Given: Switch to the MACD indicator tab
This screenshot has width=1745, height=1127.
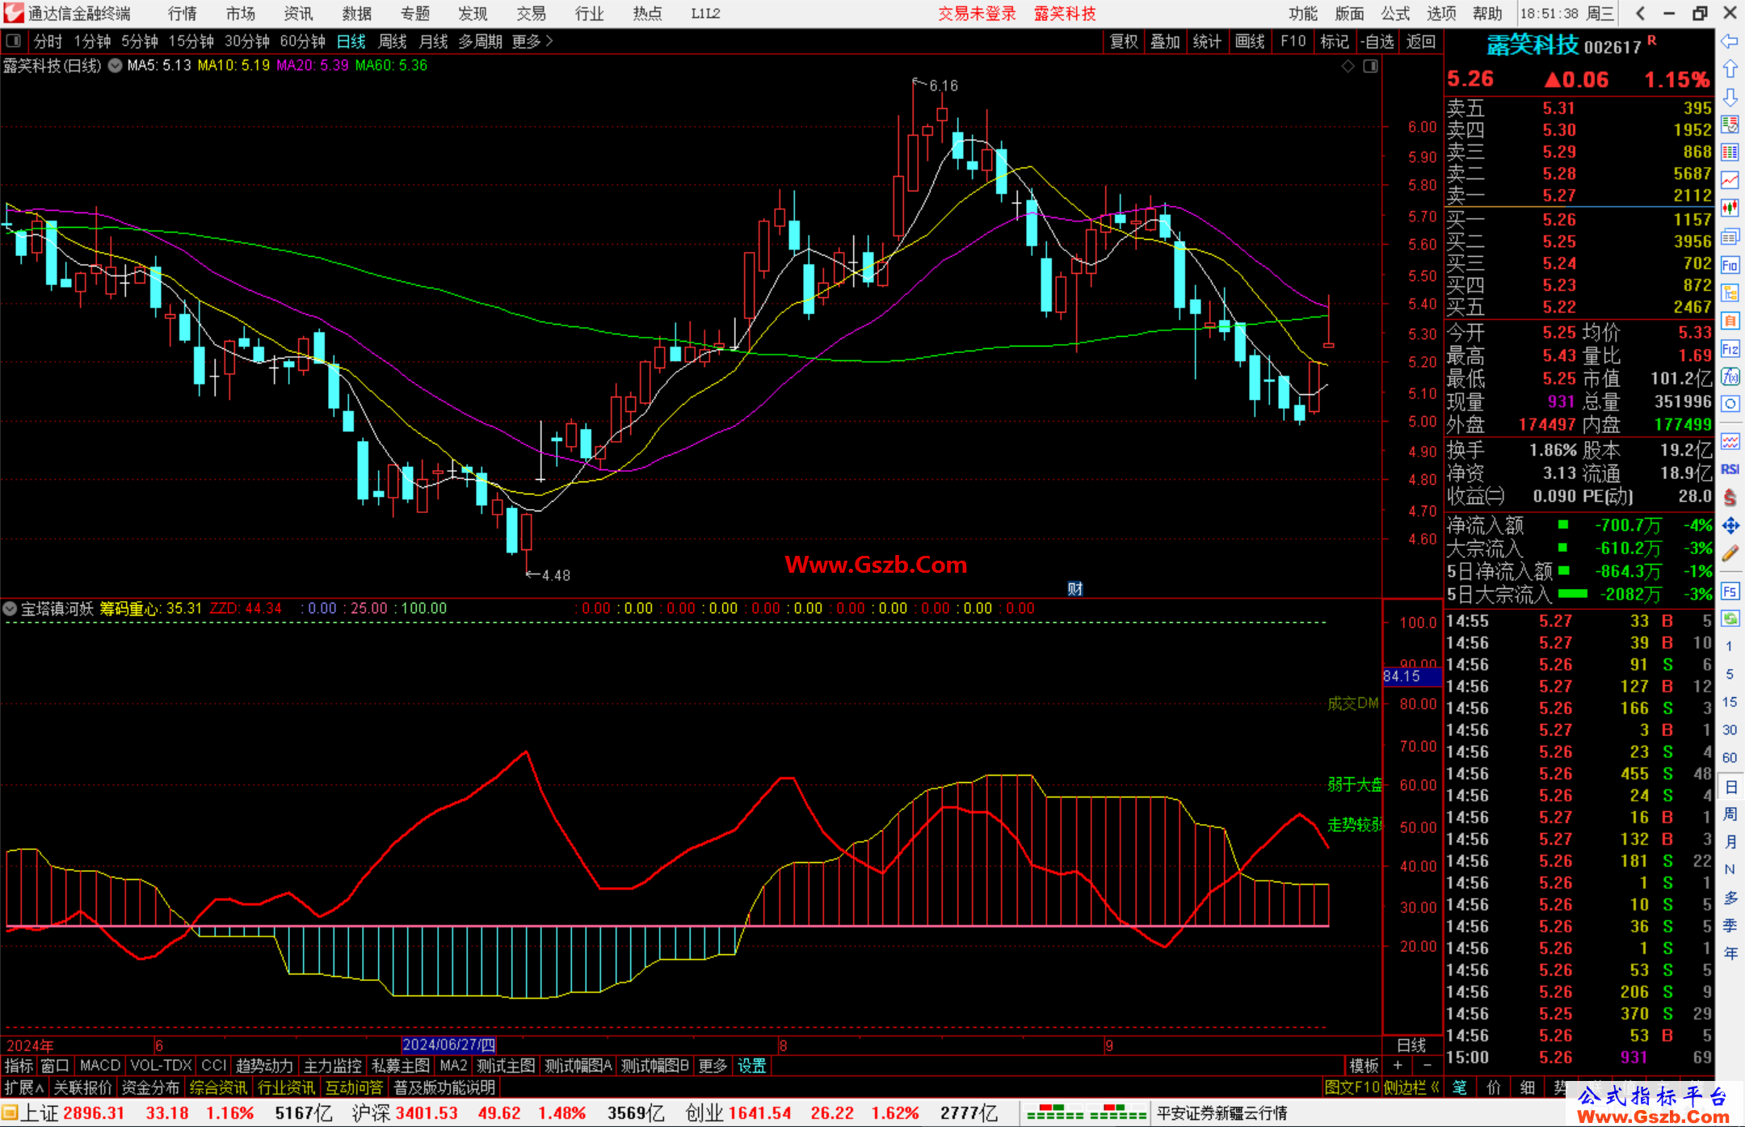Looking at the screenshot, I should click(100, 1066).
